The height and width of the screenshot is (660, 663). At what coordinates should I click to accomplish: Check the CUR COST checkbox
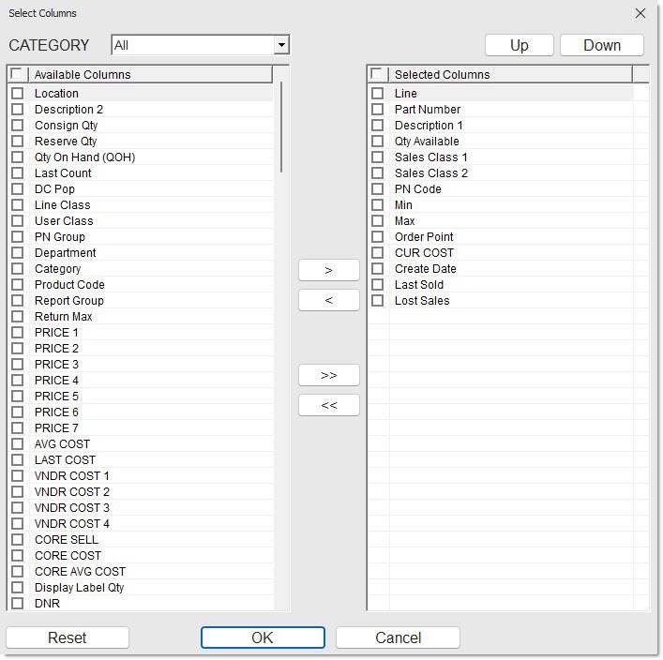[377, 253]
